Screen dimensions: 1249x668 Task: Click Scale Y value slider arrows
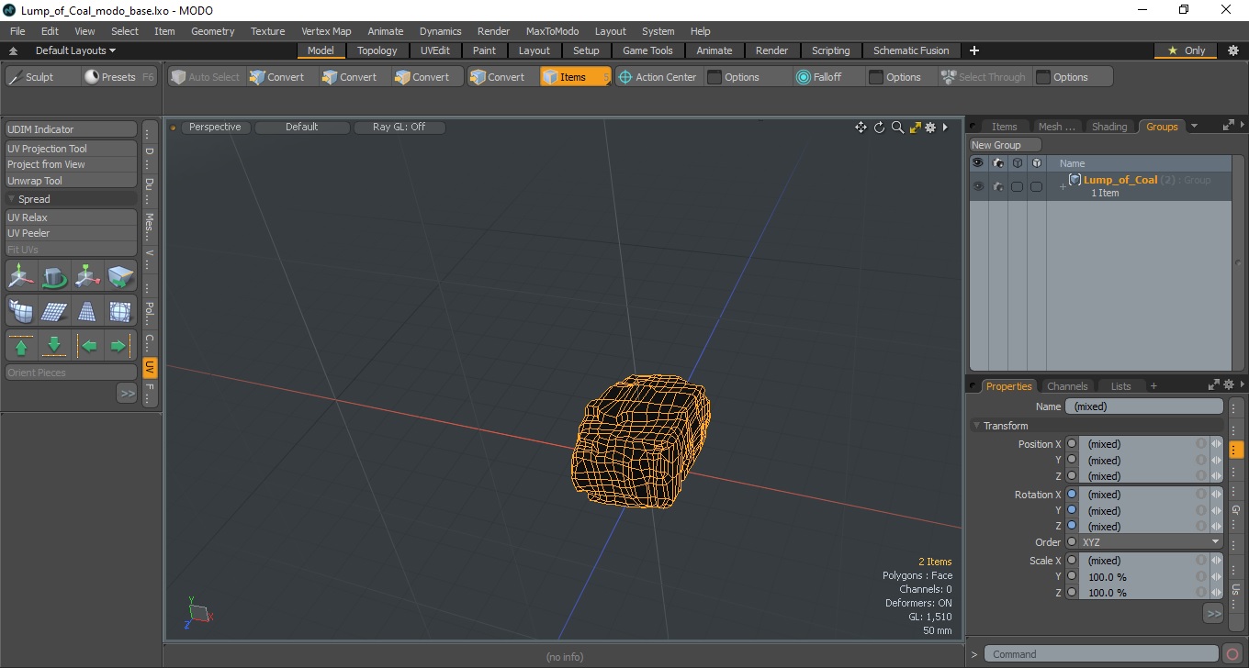(x=1216, y=577)
